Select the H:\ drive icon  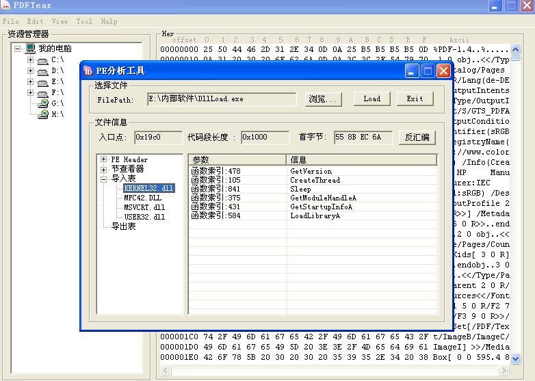[x=42, y=114]
